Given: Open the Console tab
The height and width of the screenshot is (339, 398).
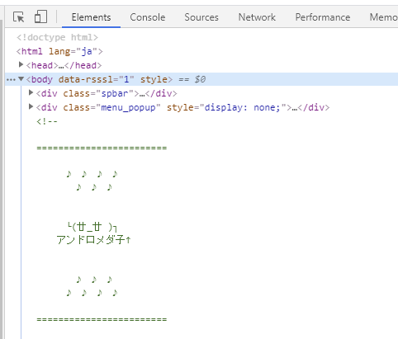Looking at the screenshot, I should coord(148,17).
